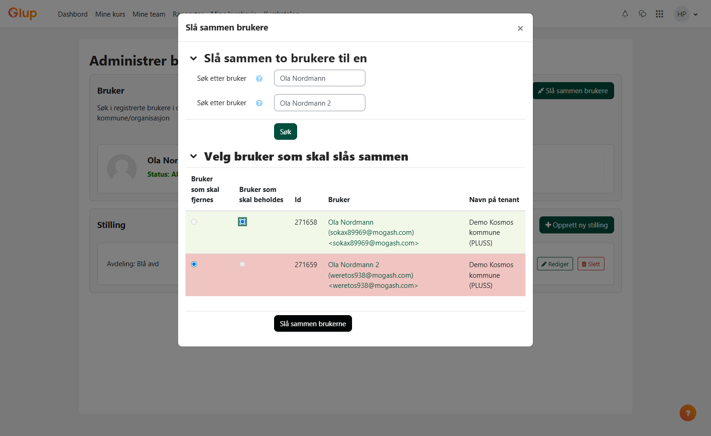
Task: Select remove radio for Ola Nordmann 2
Action: click(194, 264)
